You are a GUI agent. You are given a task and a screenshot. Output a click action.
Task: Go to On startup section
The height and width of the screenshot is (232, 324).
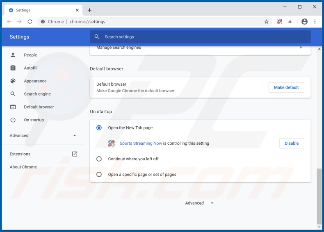(34, 120)
